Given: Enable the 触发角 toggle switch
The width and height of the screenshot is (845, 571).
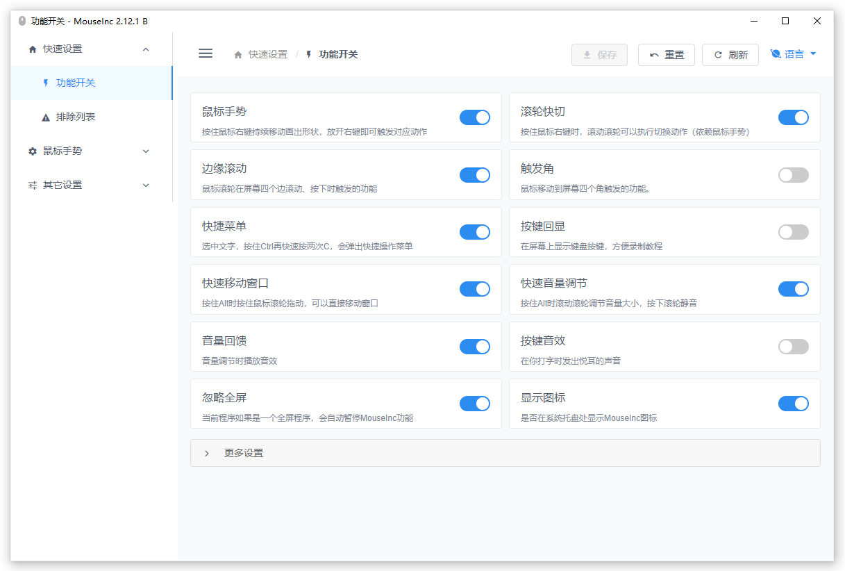Looking at the screenshot, I should tap(794, 175).
